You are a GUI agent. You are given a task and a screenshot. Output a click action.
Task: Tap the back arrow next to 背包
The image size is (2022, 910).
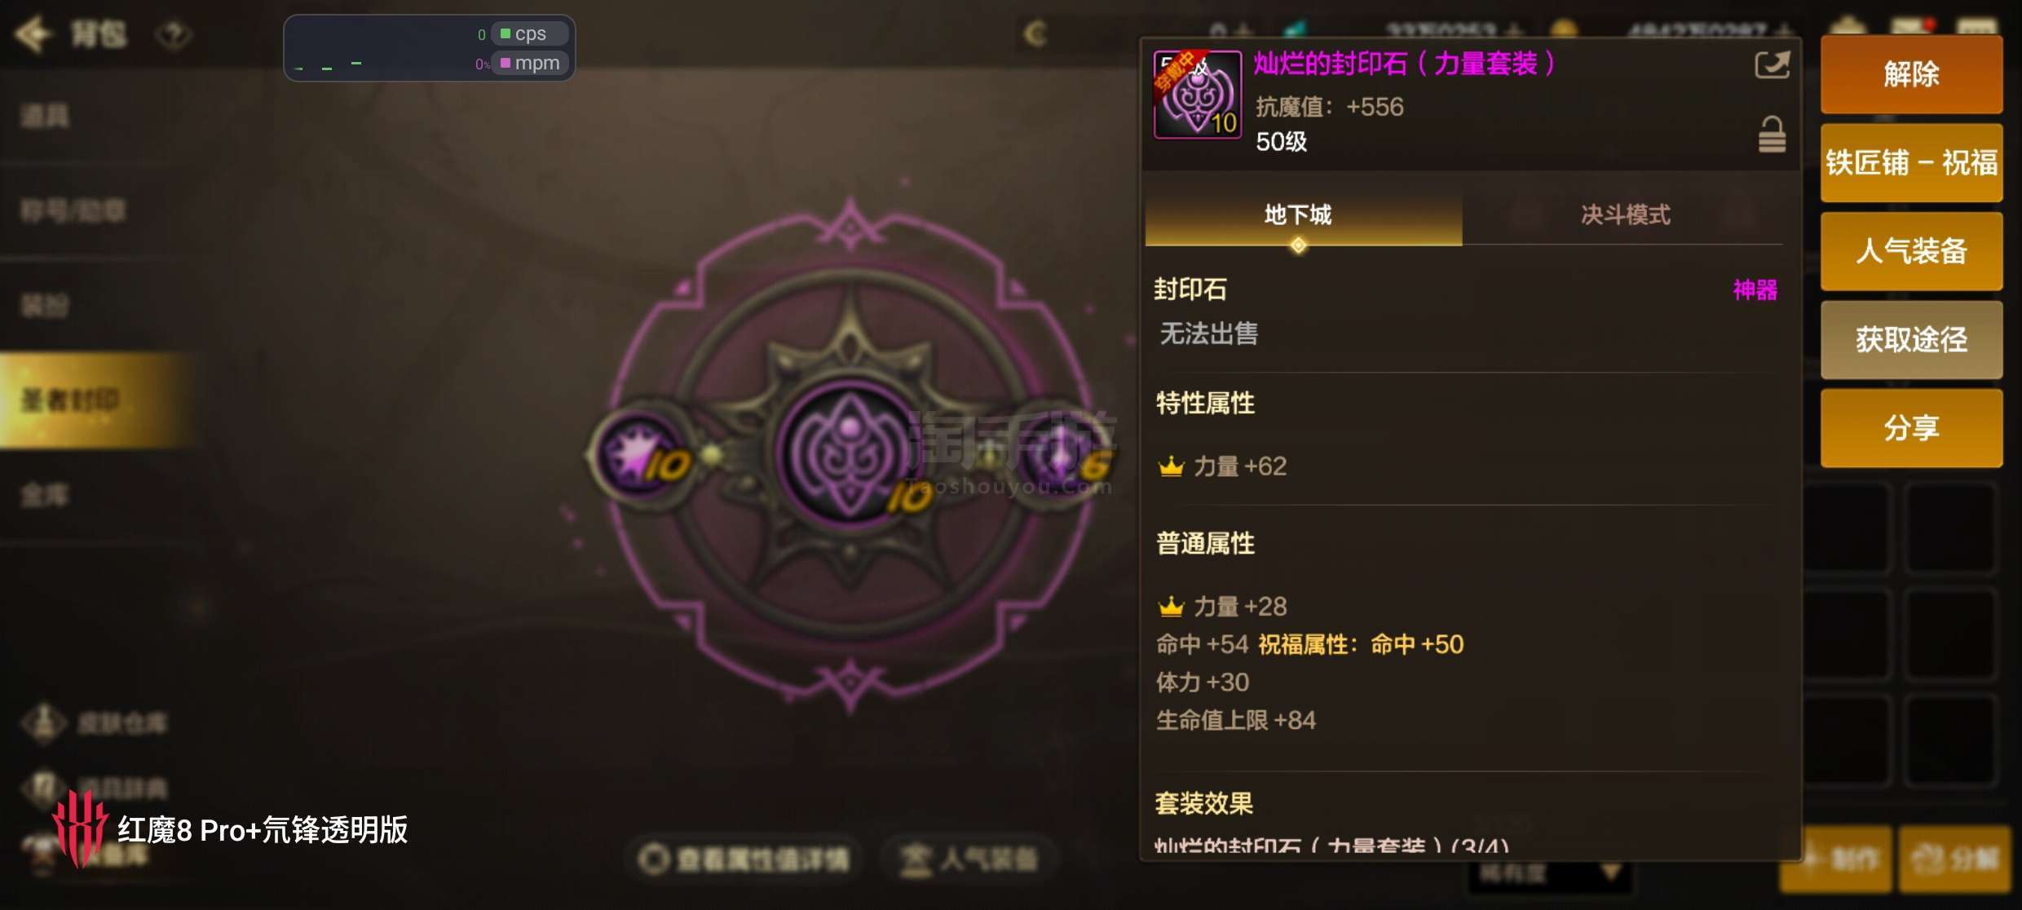coord(33,34)
